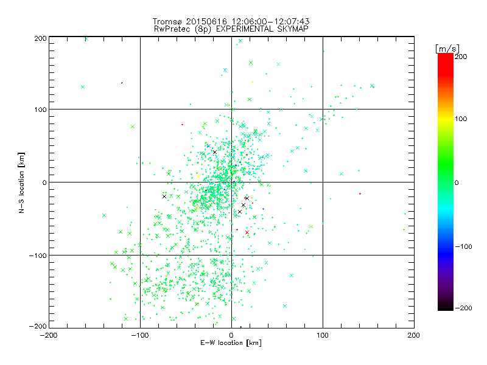Click the yellow-green X near E-W 87, N-S -61

click(x=311, y=227)
